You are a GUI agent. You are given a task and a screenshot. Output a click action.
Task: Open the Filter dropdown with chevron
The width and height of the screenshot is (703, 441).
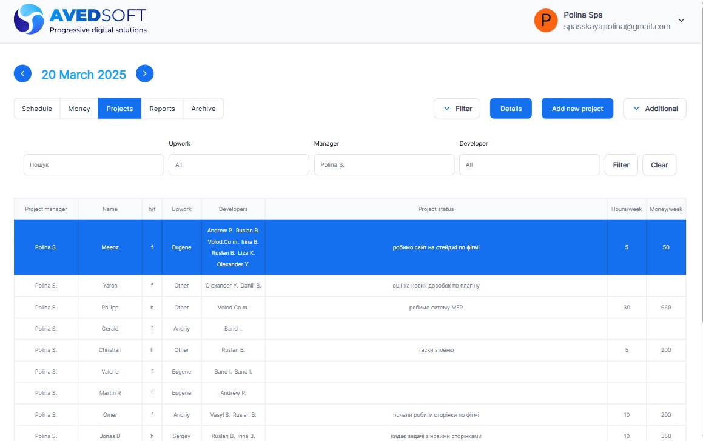(457, 109)
